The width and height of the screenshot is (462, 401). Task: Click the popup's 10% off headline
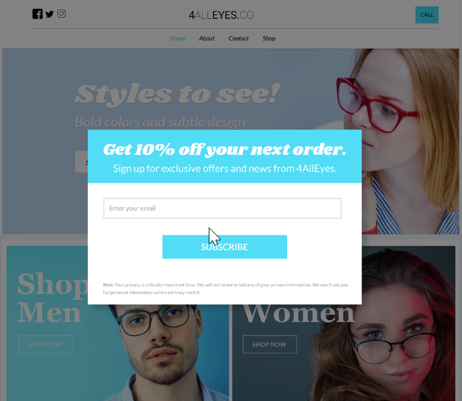pos(224,150)
